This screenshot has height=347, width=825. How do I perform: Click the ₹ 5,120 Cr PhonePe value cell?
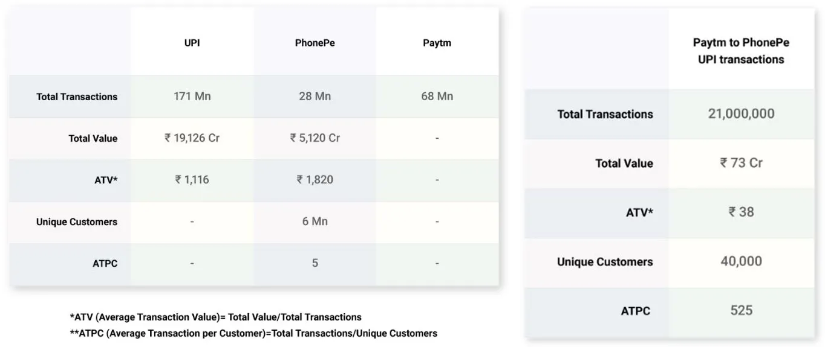coord(315,138)
